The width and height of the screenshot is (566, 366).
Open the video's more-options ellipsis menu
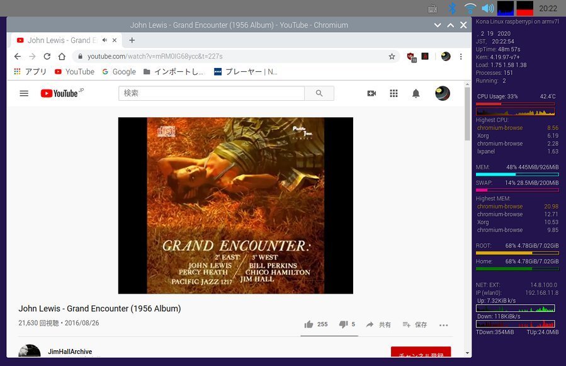(444, 324)
